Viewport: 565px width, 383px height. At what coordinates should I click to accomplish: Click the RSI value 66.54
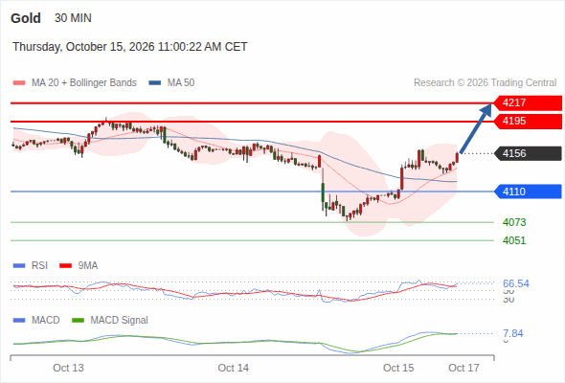click(516, 283)
